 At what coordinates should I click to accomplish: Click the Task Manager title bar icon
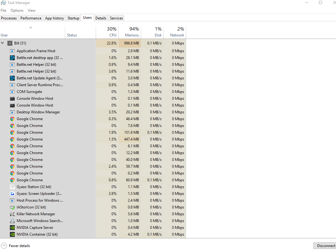(3, 3)
